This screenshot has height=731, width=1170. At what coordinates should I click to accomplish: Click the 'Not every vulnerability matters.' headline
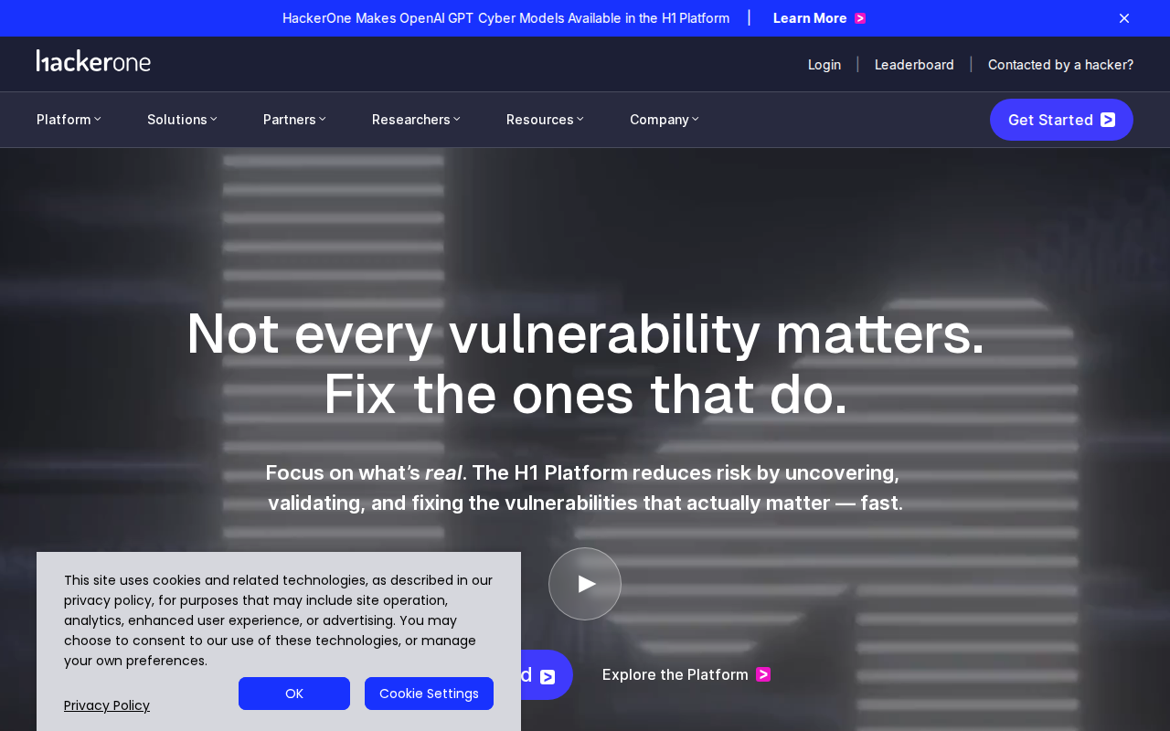[x=585, y=334]
